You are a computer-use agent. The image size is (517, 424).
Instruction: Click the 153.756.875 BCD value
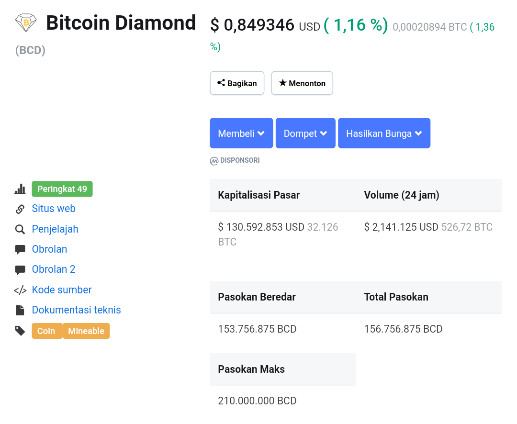click(x=257, y=329)
